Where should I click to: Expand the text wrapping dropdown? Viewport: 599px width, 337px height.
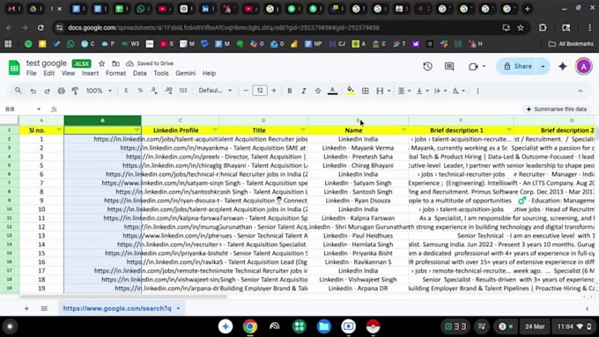(446, 91)
